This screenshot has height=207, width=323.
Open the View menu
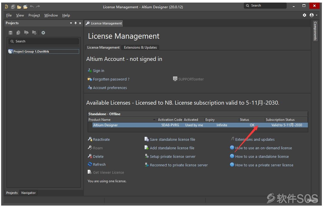pyautogui.click(x=20, y=15)
